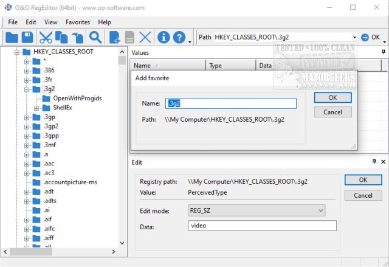Click the new key document-plus icon
The height and width of the screenshot is (267, 389).
(115, 38)
